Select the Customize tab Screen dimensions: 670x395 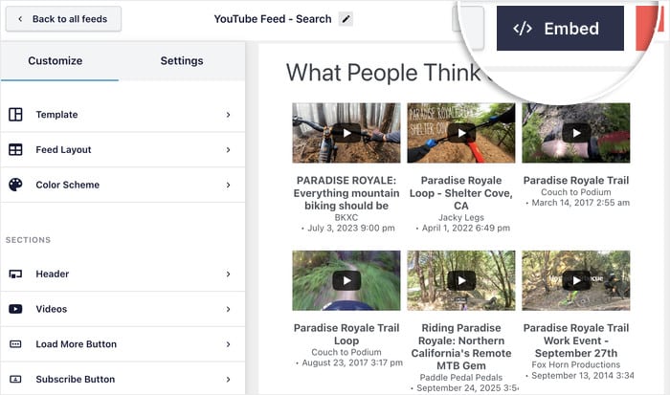55,61
